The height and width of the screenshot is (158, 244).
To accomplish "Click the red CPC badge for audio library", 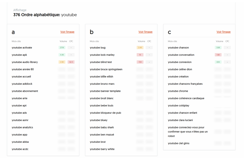I will [71, 62].
